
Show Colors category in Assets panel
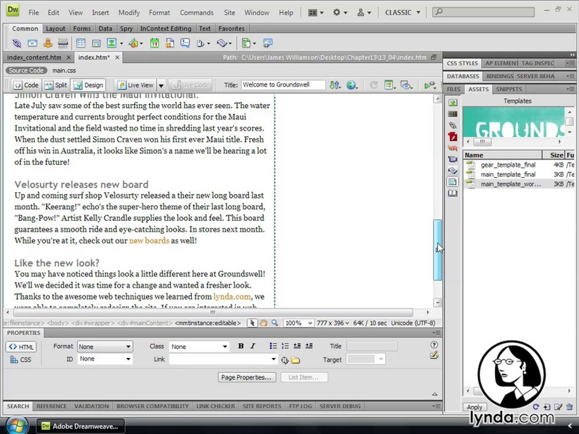pyautogui.click(x=453, y=114)
